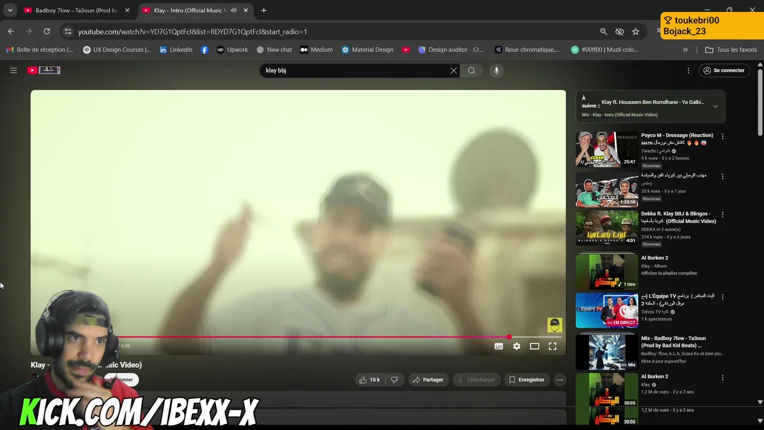Screen dimensions: 764x430
Task: Start voice search with the microphone icon
Action: (x=496, y=70)
